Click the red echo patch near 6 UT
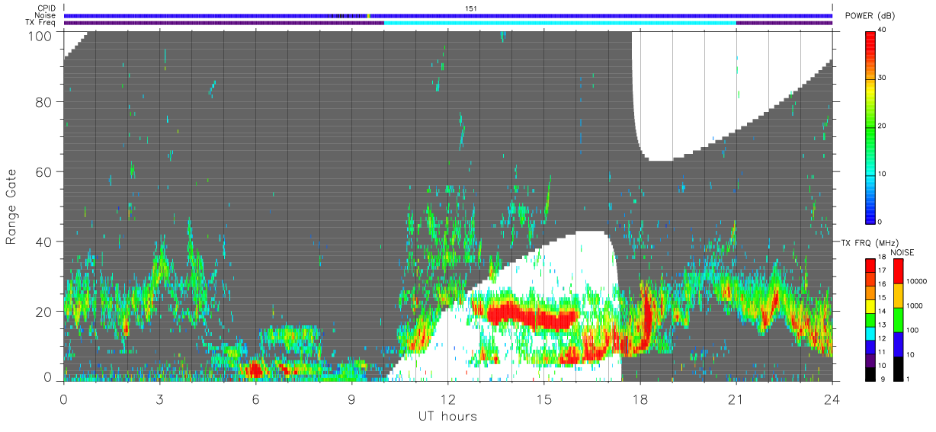The height and width of the screenshot is (432, 936). (x=255, y=370)
